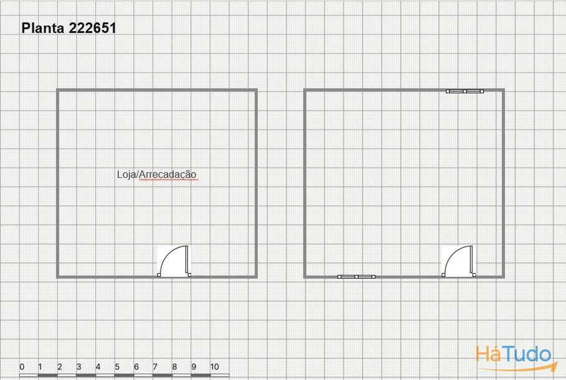This screenshot has height=380, width=566.
Task: Click the scale bar label '0'
Action: (22, 367)
